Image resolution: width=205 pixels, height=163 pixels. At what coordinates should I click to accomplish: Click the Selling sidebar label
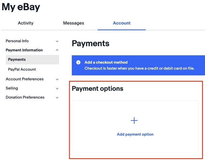point(12,88)
